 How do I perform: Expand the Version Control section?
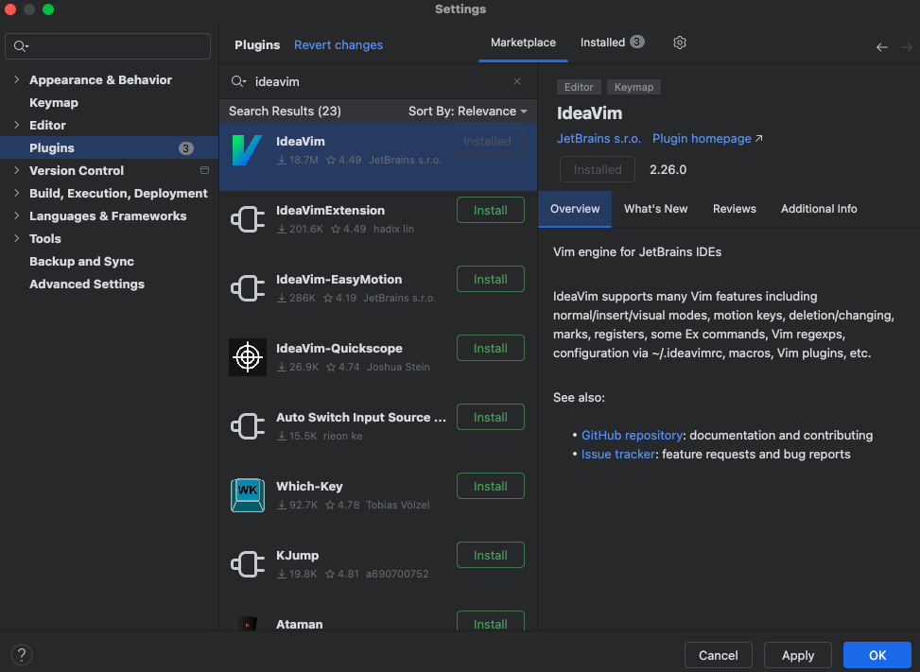[x=16, y=171]
